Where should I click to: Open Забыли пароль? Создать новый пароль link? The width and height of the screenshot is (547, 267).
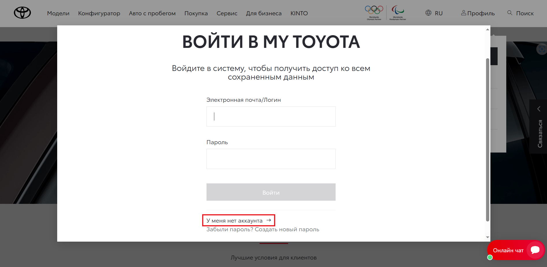point(263,230)
